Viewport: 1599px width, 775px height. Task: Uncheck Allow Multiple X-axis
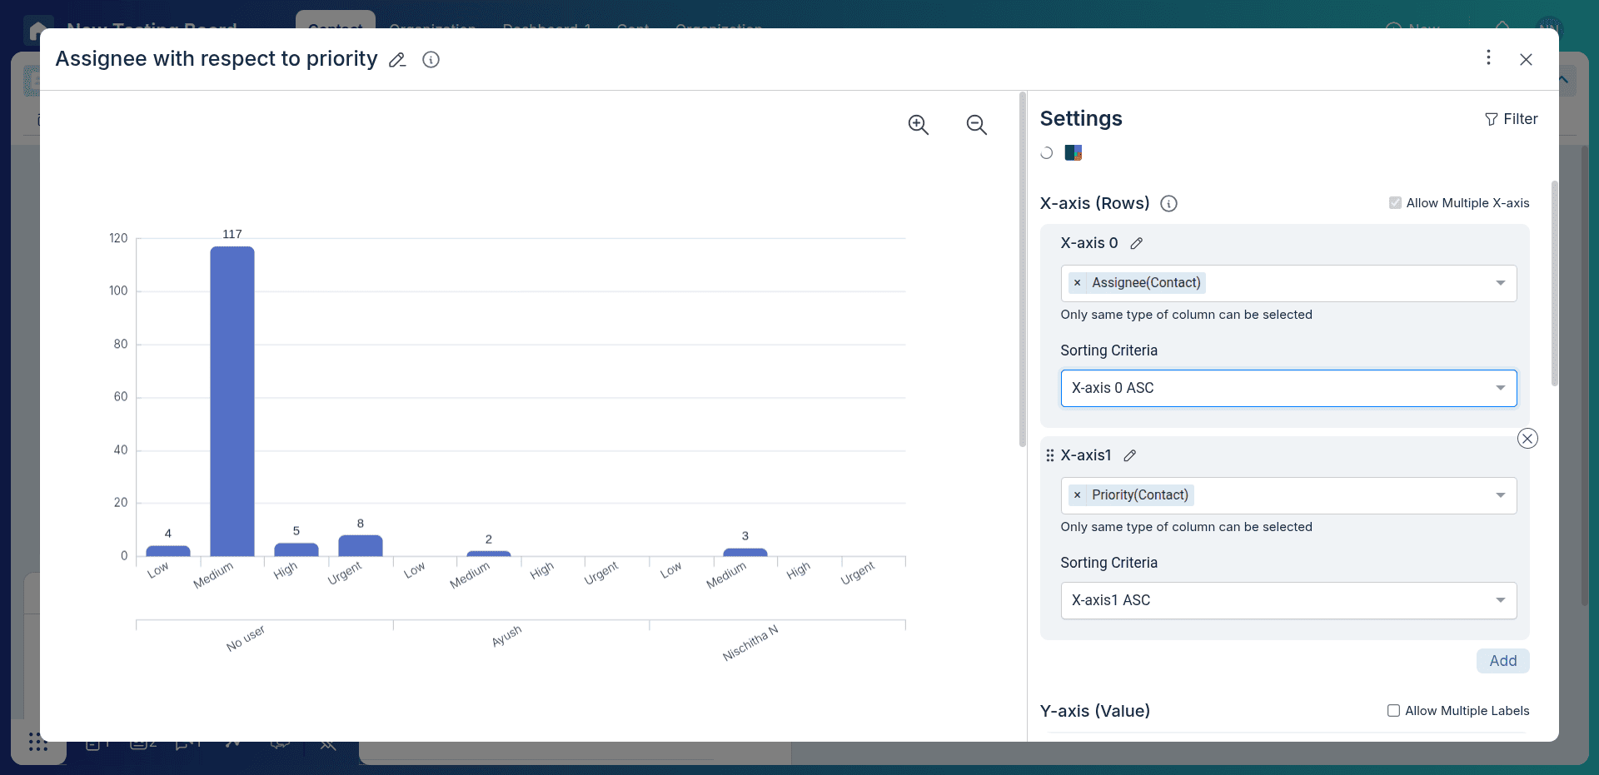pyautogui.click(x=1395, y=202)
